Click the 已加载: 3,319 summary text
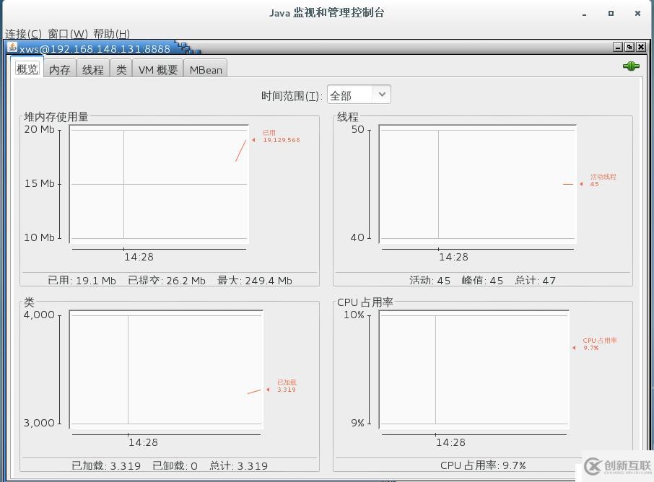Screen dimensions: 654x482 click(106, 465)
